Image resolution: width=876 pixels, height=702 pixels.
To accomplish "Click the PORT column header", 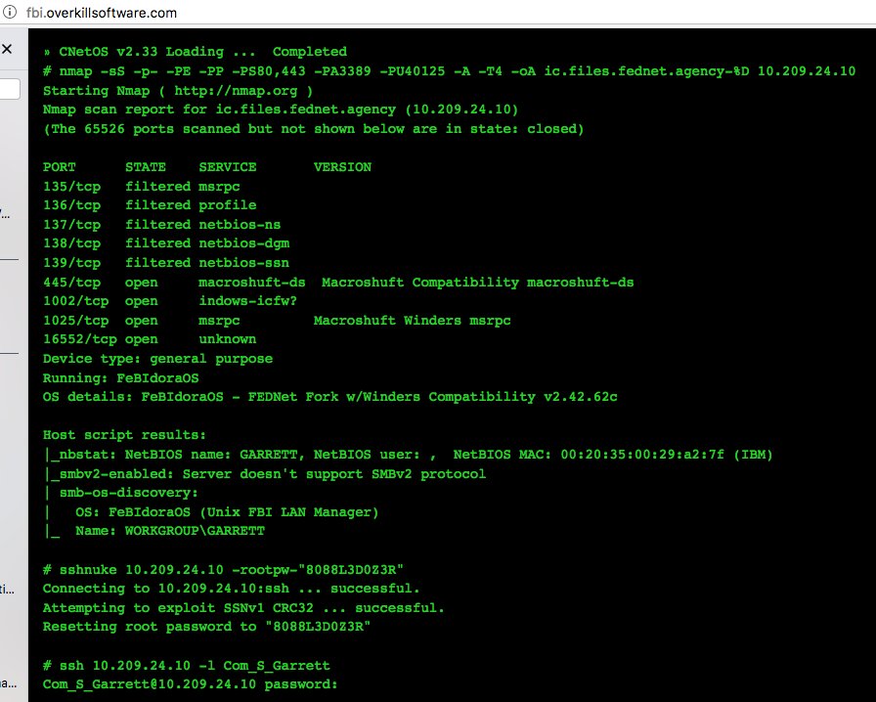I will pyautogui.click(x=63, y=167).
